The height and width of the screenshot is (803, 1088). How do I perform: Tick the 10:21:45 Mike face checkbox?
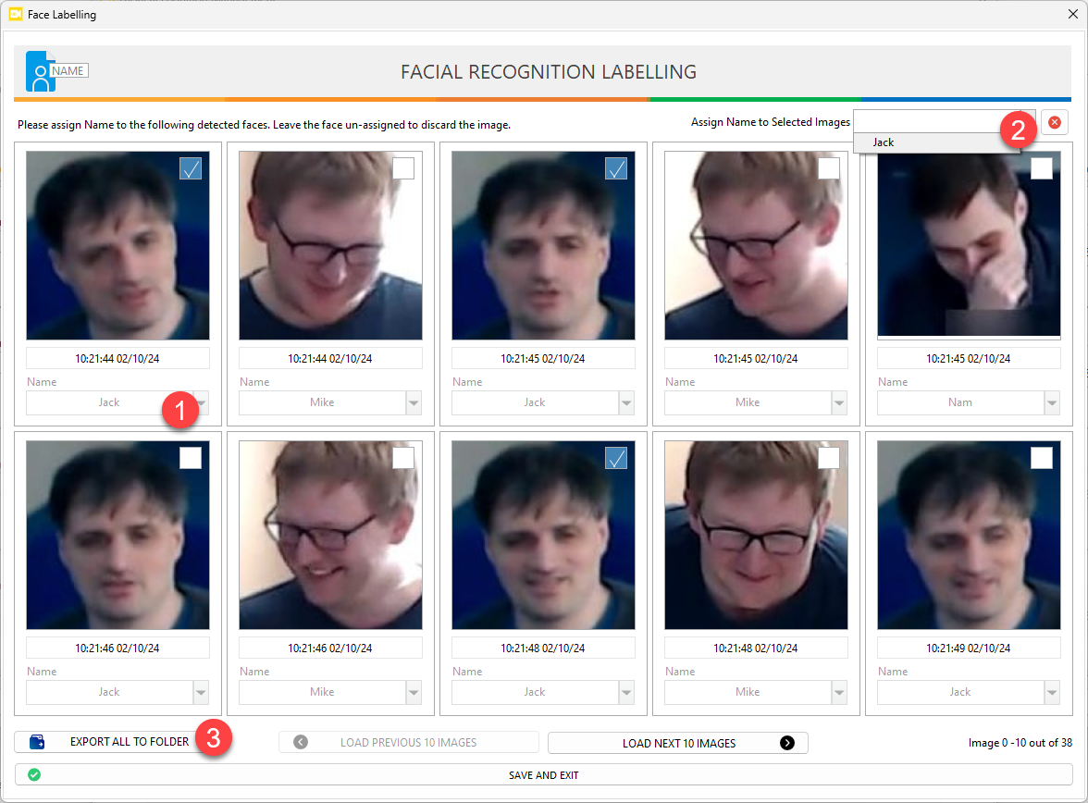point(829,168)
